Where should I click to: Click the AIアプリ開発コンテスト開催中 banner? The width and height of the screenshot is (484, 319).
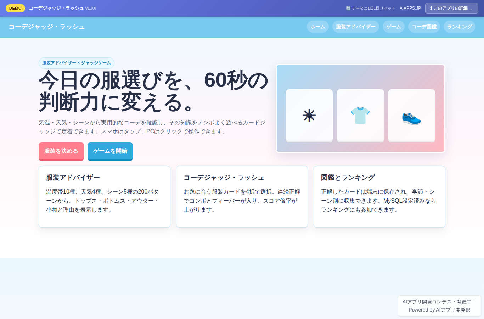[439, 306]
